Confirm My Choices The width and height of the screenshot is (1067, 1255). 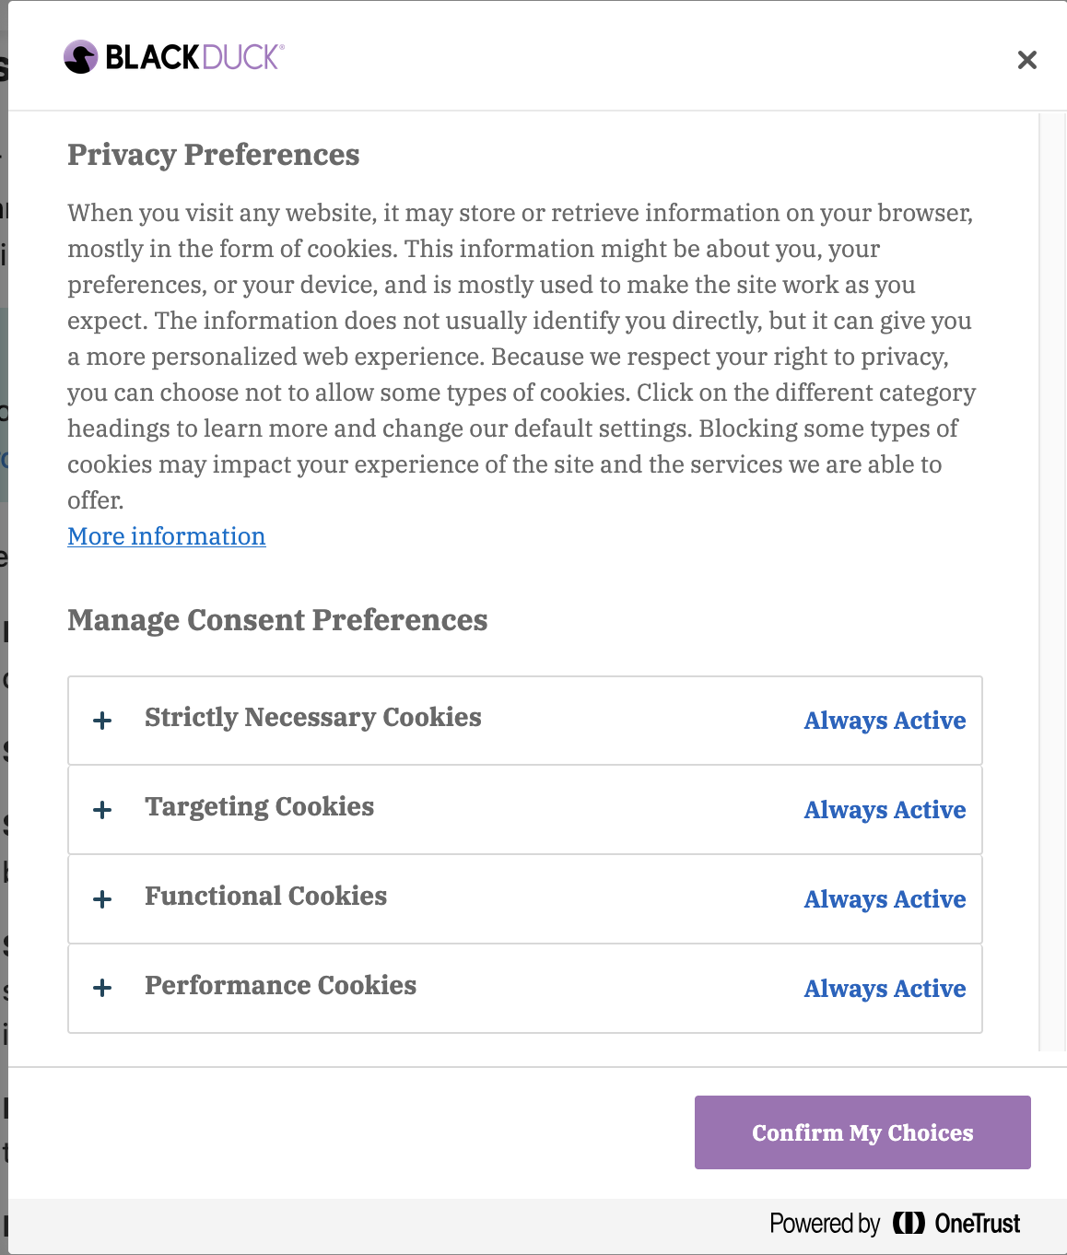click(862, 1132)
